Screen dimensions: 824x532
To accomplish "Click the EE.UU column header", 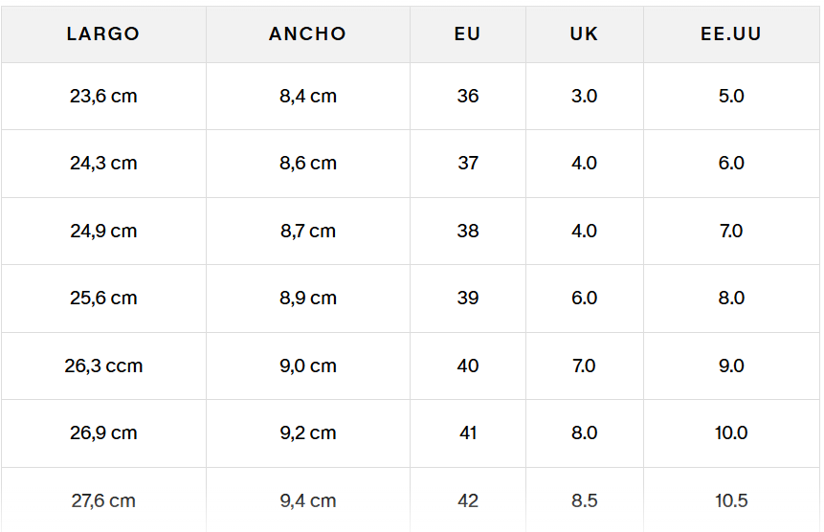I will (x=731, y=33).
